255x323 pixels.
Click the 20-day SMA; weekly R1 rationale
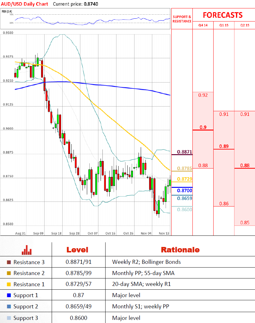click(141, 284)
